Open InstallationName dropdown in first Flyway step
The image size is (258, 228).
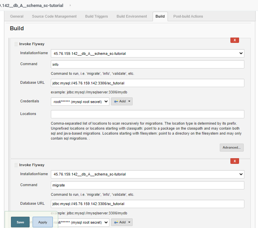147,54
